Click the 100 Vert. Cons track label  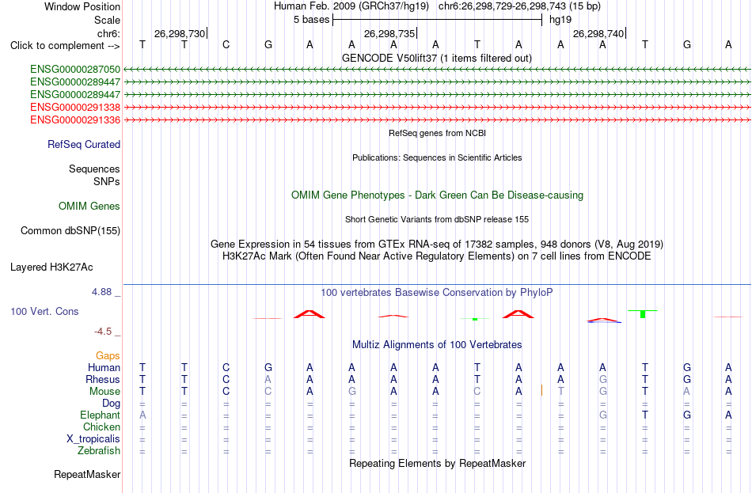tap(44, 312)
